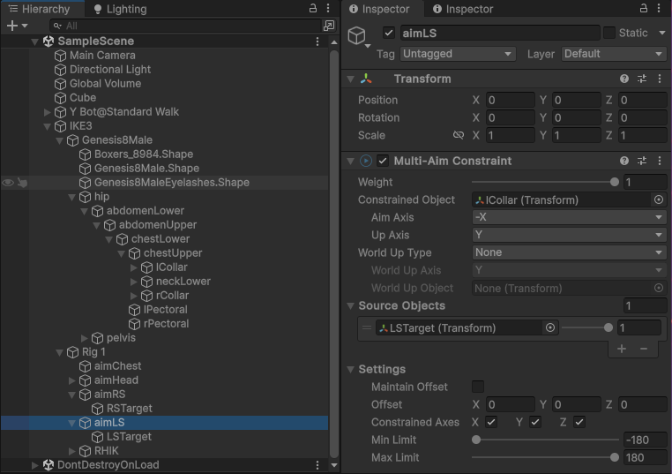
Task: Click the Multi-Aim Constraint help icon
Action: click(x=624, y=161)
